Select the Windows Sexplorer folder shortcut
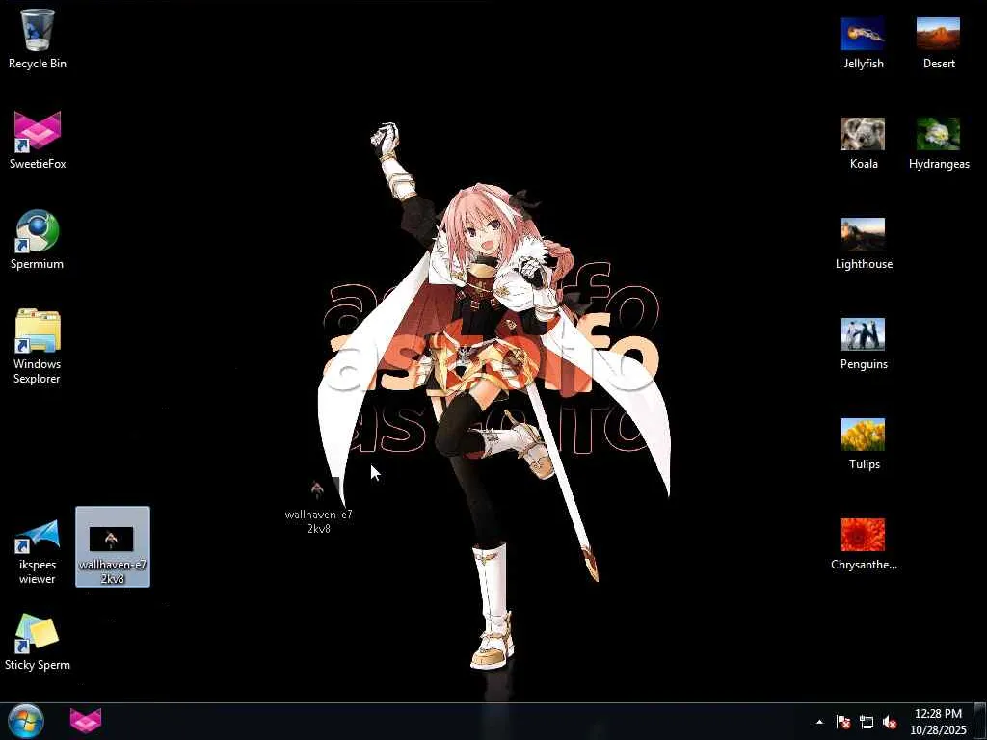 point(38,346)
